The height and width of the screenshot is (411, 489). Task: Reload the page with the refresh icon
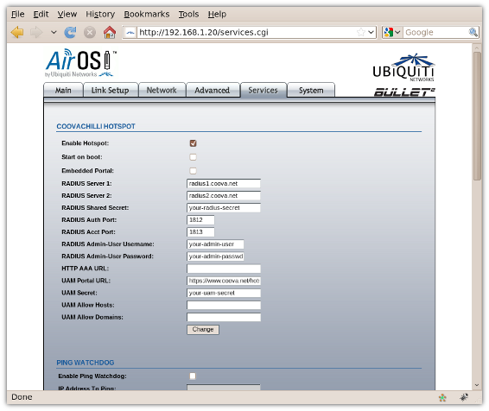[70, 33]
